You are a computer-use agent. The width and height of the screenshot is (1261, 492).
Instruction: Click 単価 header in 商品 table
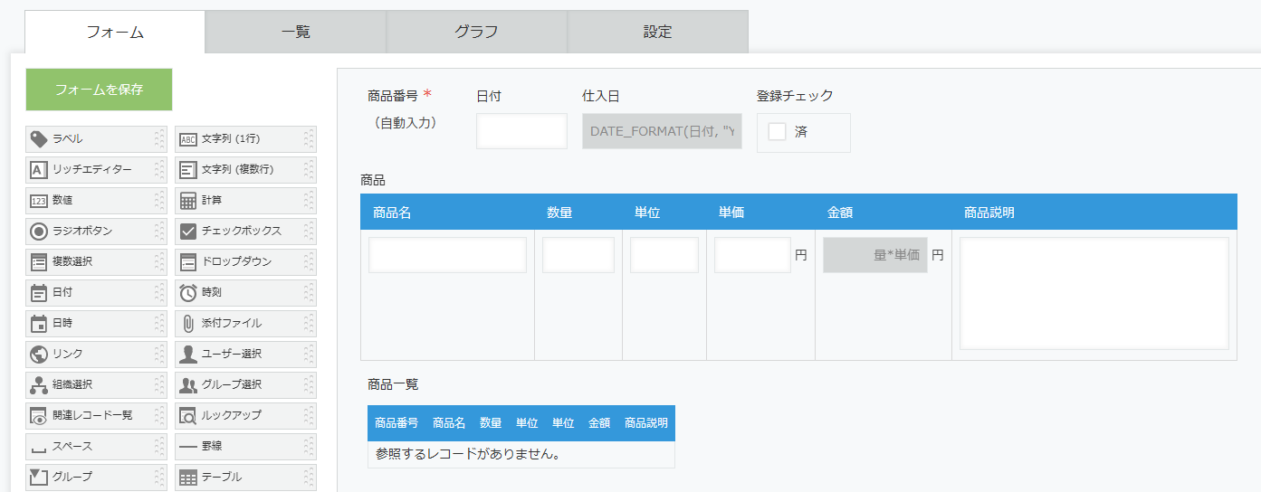point(731,213)
